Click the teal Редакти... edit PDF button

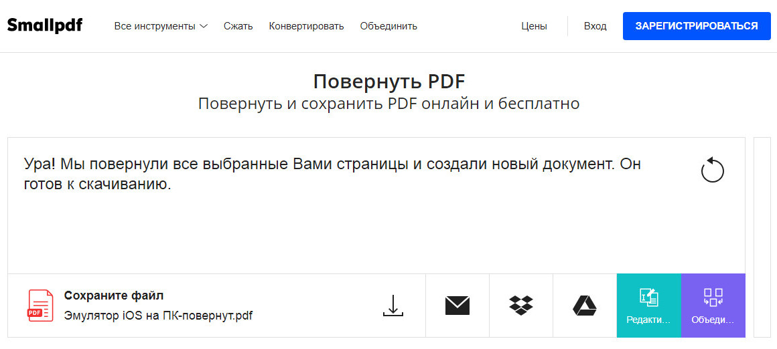tap(648, 306)
